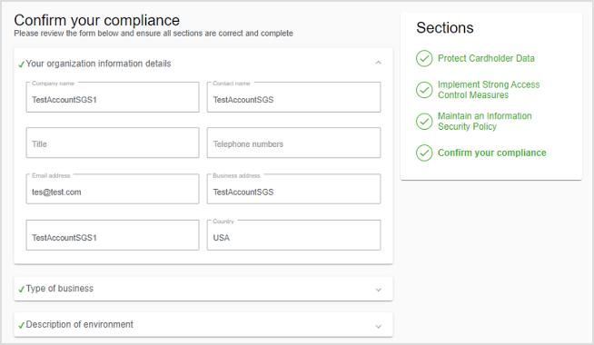This screenshot has height=345, width=594.
Task: Click the Protect Cardholder Data check circle icon
Action: (x=424, y=59)
